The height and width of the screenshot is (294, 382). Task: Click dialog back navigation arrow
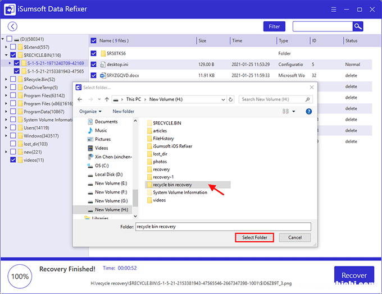80,99
